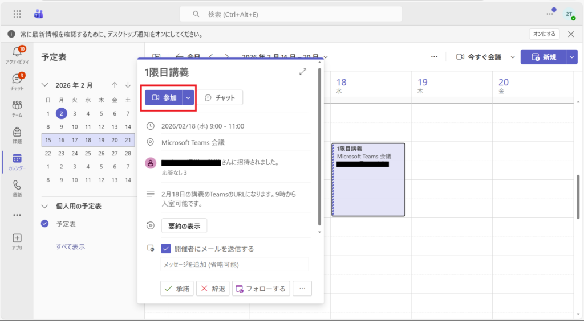Expand the meeting popup with arrows icon

point(303,72)
